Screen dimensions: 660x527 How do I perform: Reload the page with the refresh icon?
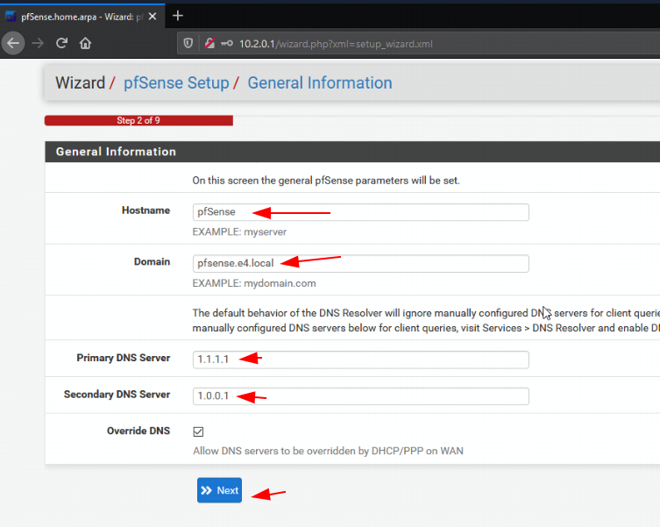62,43
